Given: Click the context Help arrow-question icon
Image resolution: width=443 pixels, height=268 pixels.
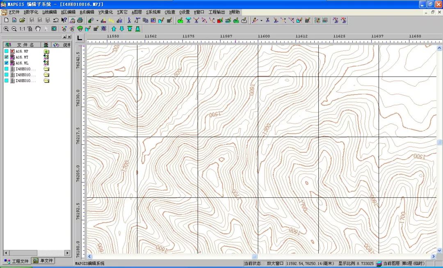Looking at the screenshot, I should coord(64,21).
